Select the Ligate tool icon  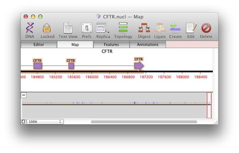160,28
